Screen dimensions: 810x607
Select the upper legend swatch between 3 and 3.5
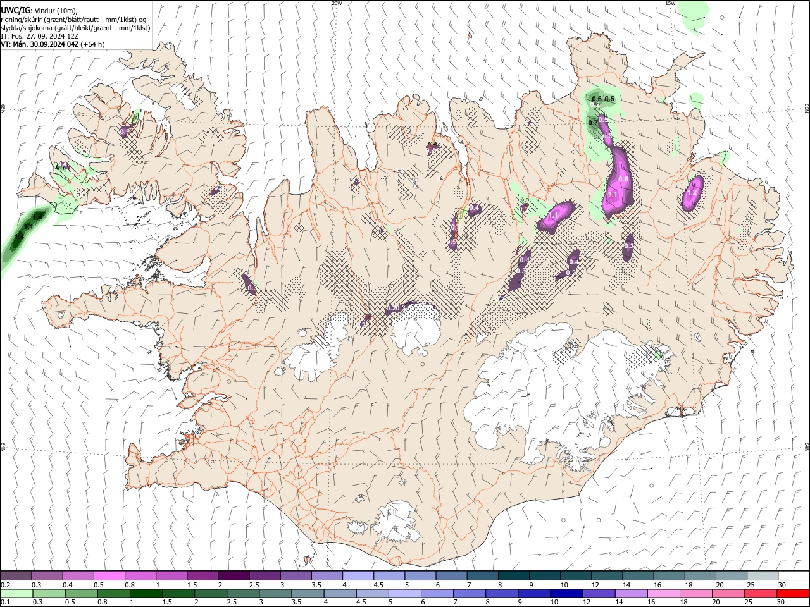[296, 575]
